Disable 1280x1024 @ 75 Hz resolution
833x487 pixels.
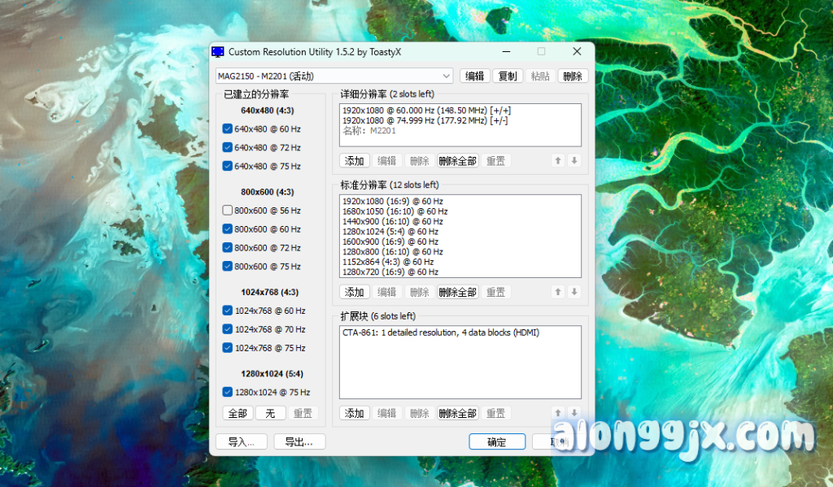pyautogui.click(x=228, y=392)
